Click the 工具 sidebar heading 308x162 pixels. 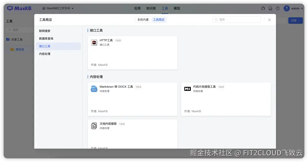click(9, 21)
